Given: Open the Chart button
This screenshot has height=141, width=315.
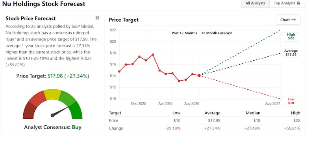Looking at the screenshot, I should pyautogui.click(x=288, y=20).
